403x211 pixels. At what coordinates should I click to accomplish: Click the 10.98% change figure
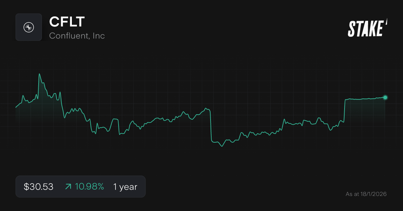(89, 187)
